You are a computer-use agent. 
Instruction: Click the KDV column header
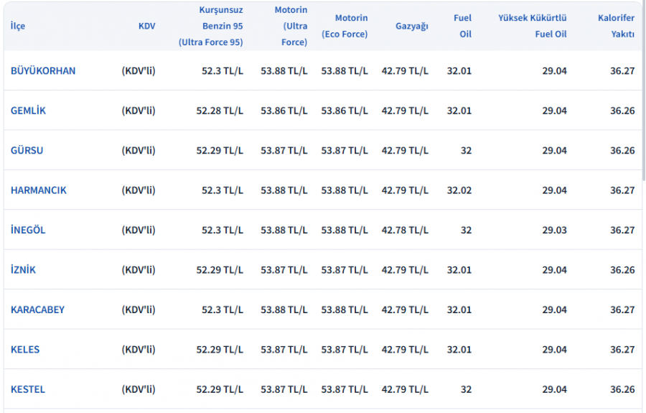pyautogui.click(x=146, y=26)
